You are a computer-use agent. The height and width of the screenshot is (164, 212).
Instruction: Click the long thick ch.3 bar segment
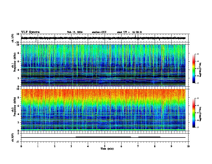pos(103,137)
